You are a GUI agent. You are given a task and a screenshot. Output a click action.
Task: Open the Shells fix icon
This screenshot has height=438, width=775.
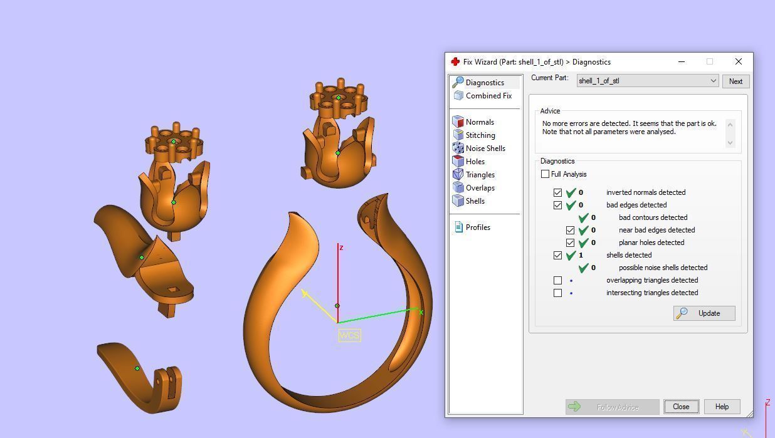tap(458, 201)
